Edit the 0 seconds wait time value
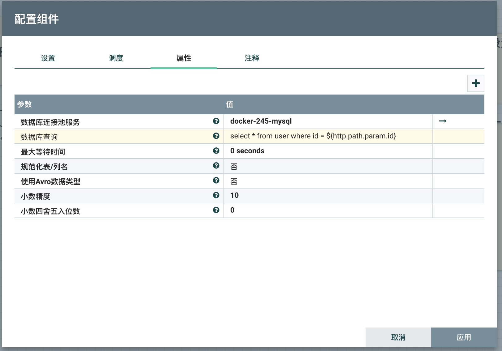The height and width of the screenshot is (351, 502). (328, 151)
